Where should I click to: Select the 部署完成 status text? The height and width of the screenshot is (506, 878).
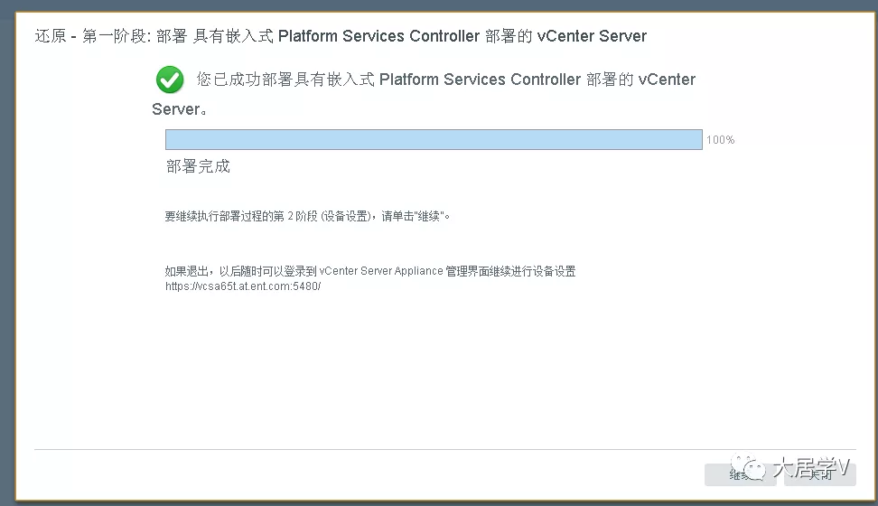click(x=198, y=166)
